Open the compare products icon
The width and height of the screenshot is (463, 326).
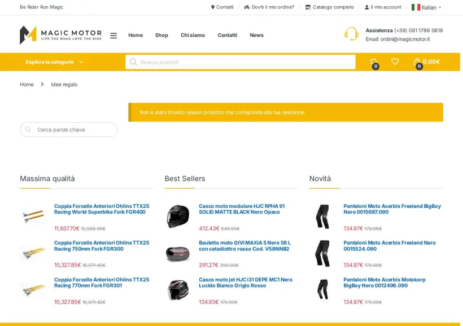374,62
